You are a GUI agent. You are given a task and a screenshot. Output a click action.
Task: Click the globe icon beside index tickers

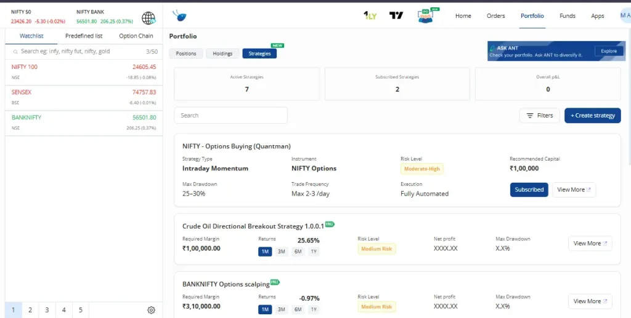coord(149,18)
